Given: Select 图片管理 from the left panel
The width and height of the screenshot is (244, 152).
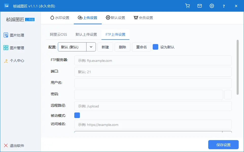Looking at the screenshot, I should 16,48.
